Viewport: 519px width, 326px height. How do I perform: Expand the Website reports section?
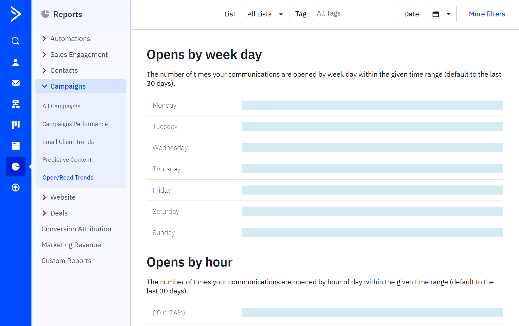(58, 197)
